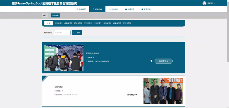Click the 任务名称8 title text
Image resolution: width=229 pixels, height=108 pixels.
pos(59,87)
